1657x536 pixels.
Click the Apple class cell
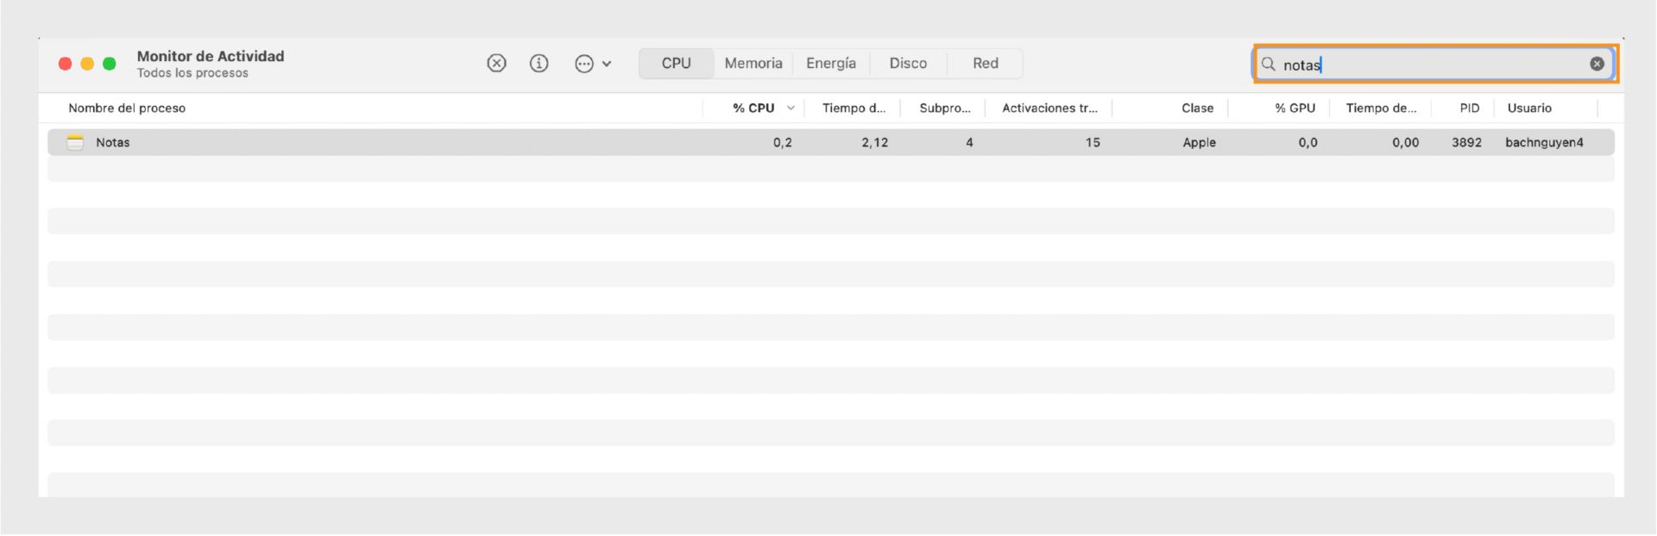pos(1199,142)
